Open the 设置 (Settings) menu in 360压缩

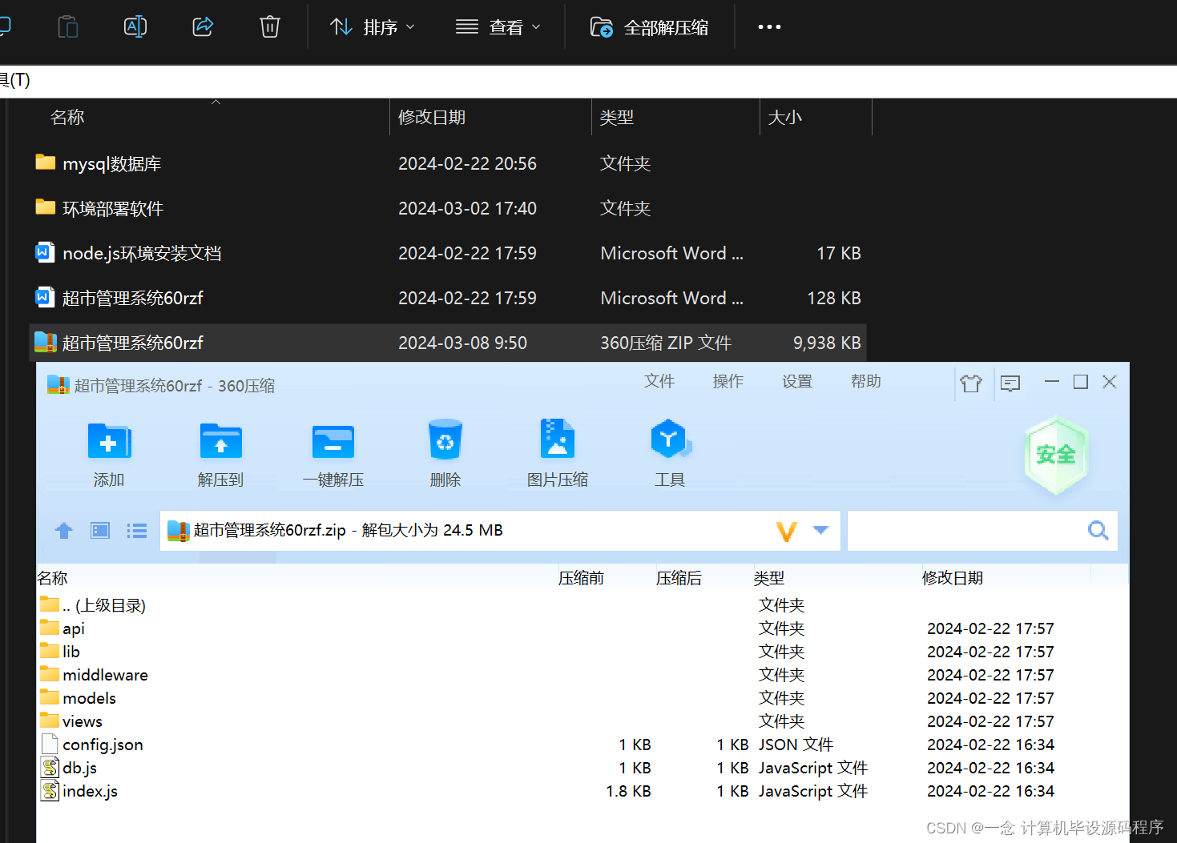click(x=796, y=381)
